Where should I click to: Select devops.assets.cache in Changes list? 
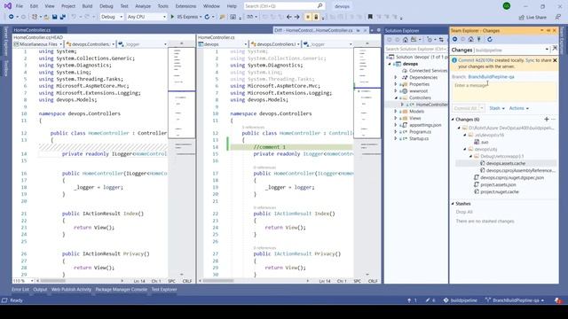[x=505, y=163]
